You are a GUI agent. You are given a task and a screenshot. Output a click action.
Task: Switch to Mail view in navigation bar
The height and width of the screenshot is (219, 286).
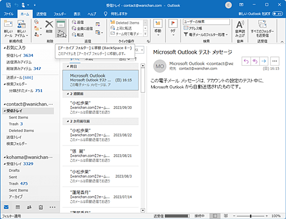(x=6, y=207)
